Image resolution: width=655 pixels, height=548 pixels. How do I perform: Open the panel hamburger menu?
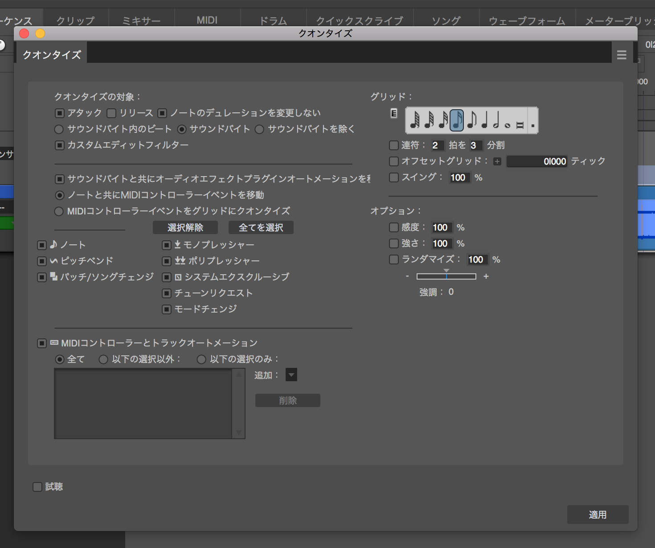tap(622, 55)
